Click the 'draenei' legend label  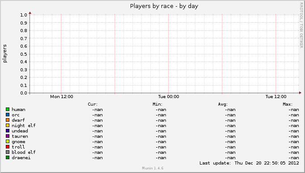pyautogui.click(x=21, y=158)
